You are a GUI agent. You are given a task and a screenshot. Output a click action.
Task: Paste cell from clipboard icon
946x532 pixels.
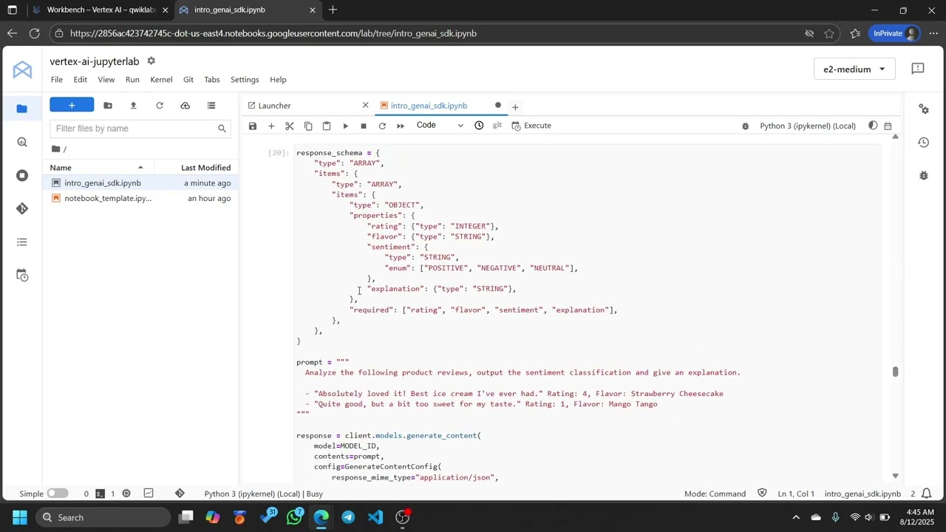click(327, 126)
